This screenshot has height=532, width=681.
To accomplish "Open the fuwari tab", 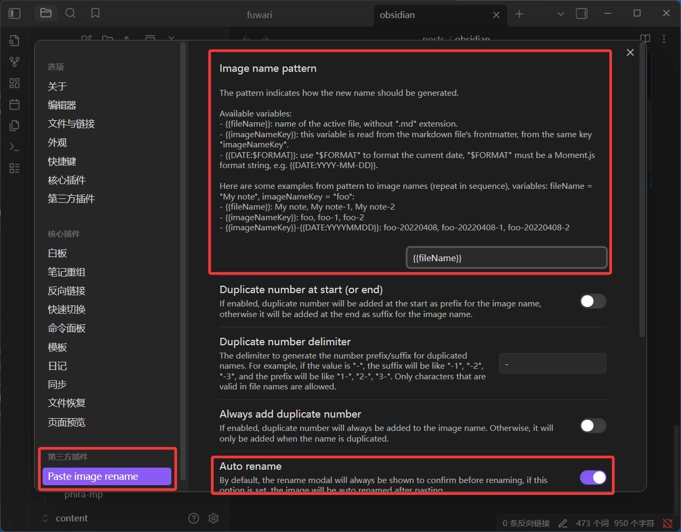I will click(x=260, y=15).
